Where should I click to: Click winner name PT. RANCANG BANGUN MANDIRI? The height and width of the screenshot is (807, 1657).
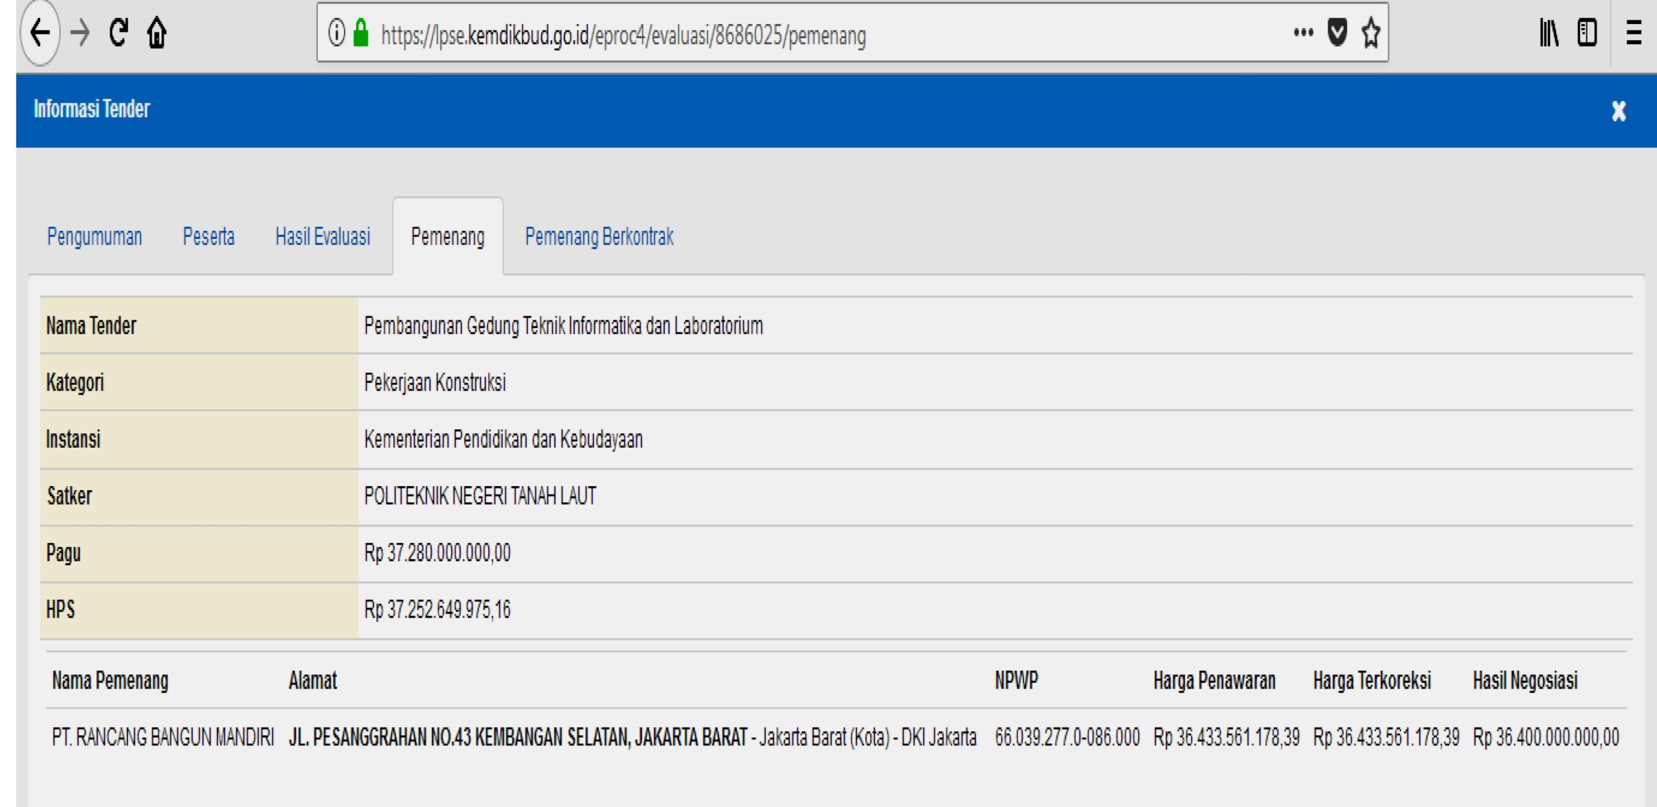pos(163,737)
